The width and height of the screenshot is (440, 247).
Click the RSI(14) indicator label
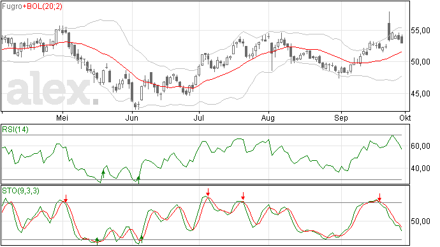15,130
